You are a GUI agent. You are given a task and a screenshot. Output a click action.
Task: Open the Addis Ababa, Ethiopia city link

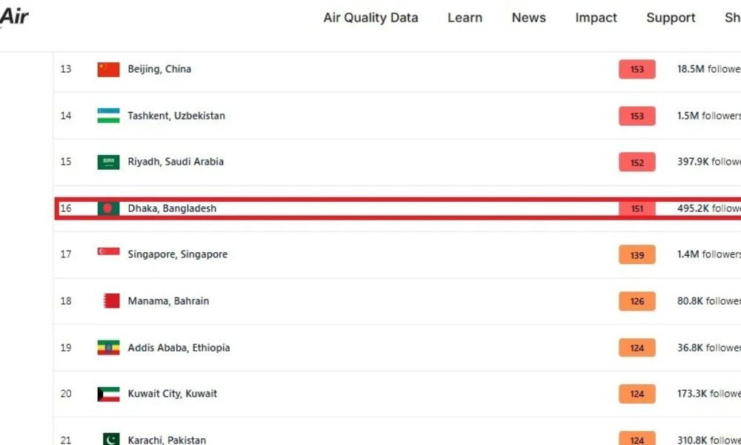(x=179, y=348)
